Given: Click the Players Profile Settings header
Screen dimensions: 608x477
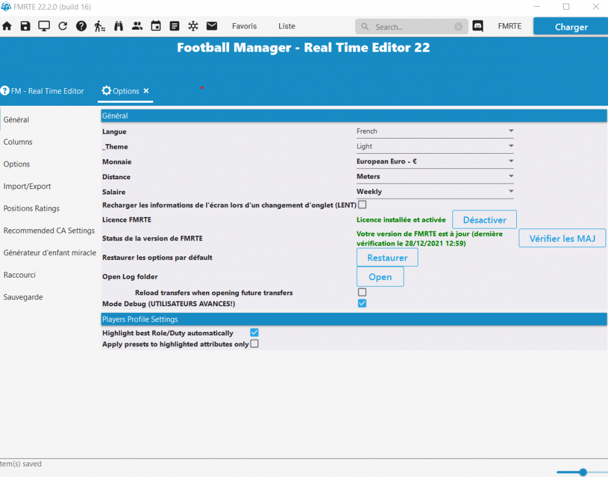Looking at the screenshot, I should click(354, 319).
